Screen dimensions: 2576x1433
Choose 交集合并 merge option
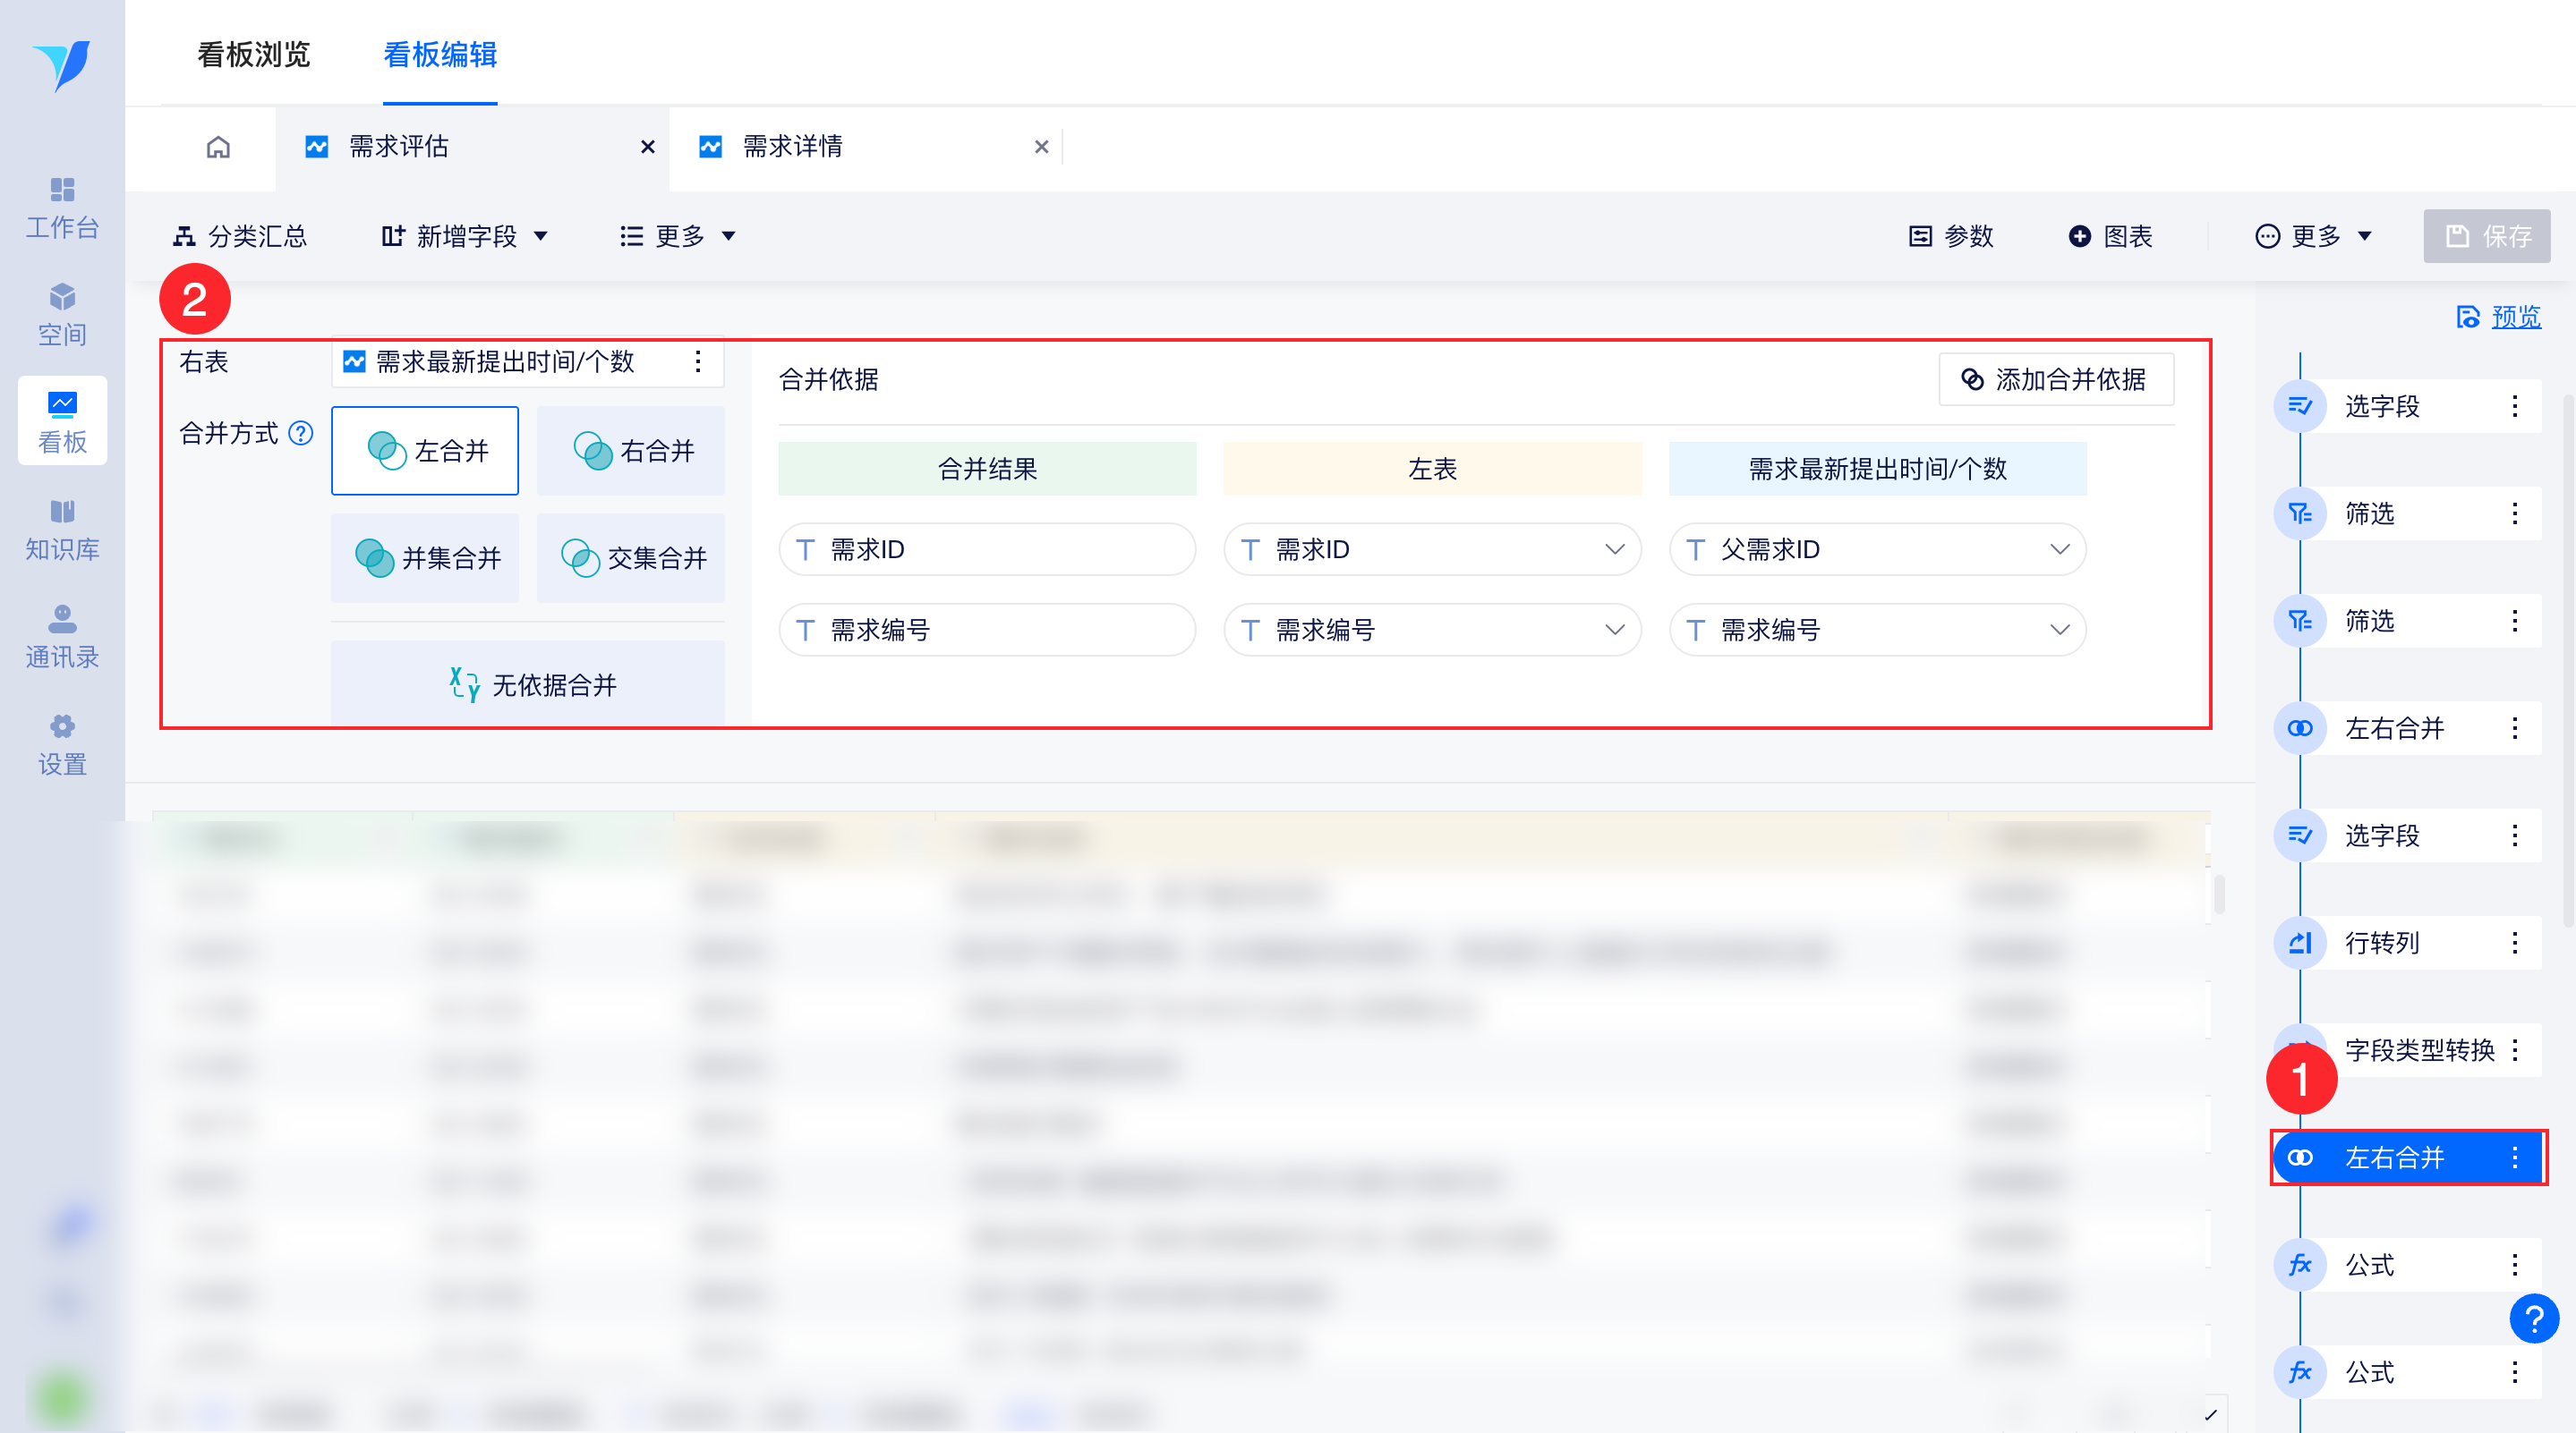click(631, 557)
